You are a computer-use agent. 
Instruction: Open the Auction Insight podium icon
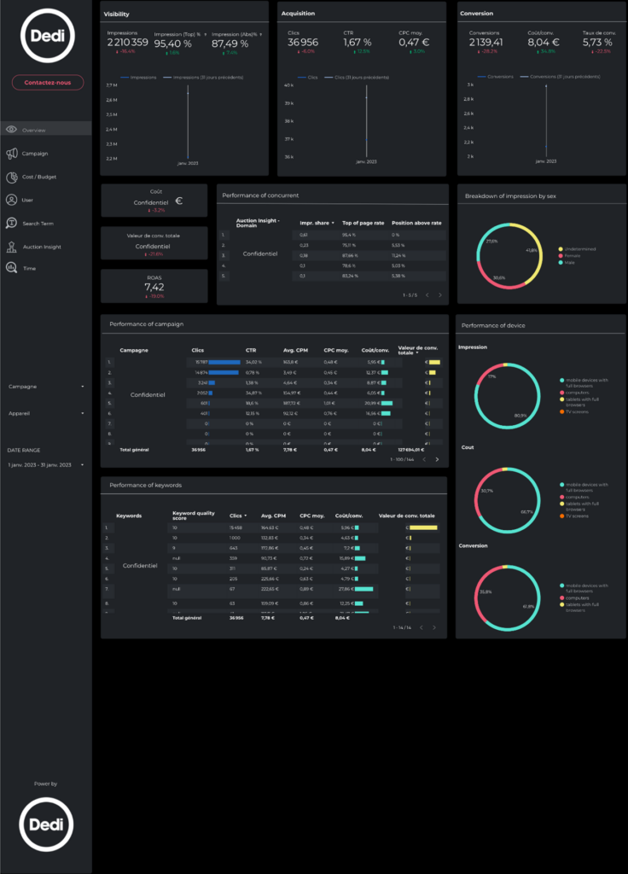pos(12,247)
